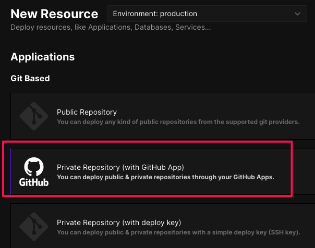Click the GitHub Octocat logo
Image resolution: width=315 pixels, height=248 pixels.
pos(34,167)
